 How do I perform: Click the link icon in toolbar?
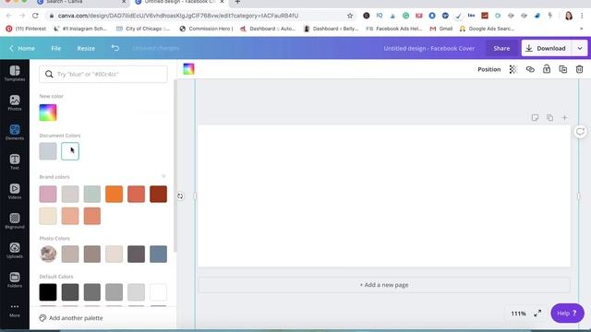pos(530,69)
